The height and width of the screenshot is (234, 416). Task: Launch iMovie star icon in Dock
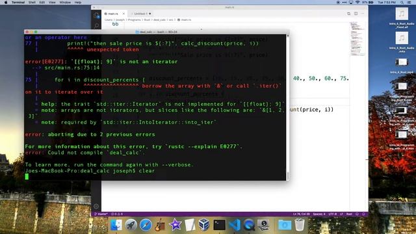175,225
